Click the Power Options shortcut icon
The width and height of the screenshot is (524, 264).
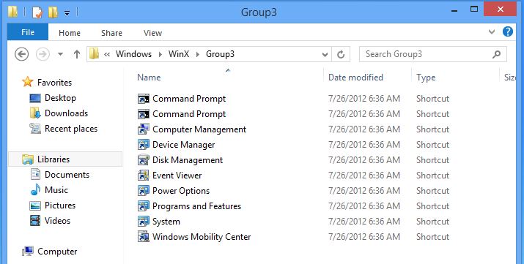[x=144, y=191]
